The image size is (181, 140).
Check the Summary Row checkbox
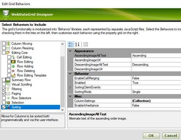tap(4, 80)
